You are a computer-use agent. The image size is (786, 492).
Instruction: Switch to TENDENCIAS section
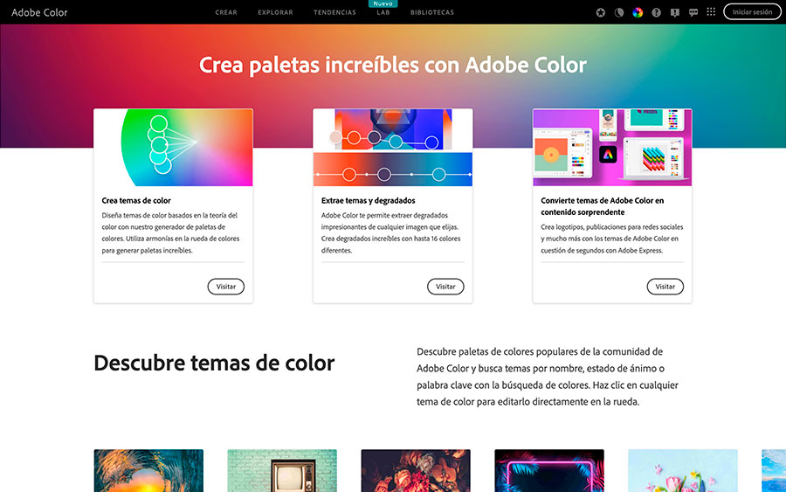click(x=334, y=13)
